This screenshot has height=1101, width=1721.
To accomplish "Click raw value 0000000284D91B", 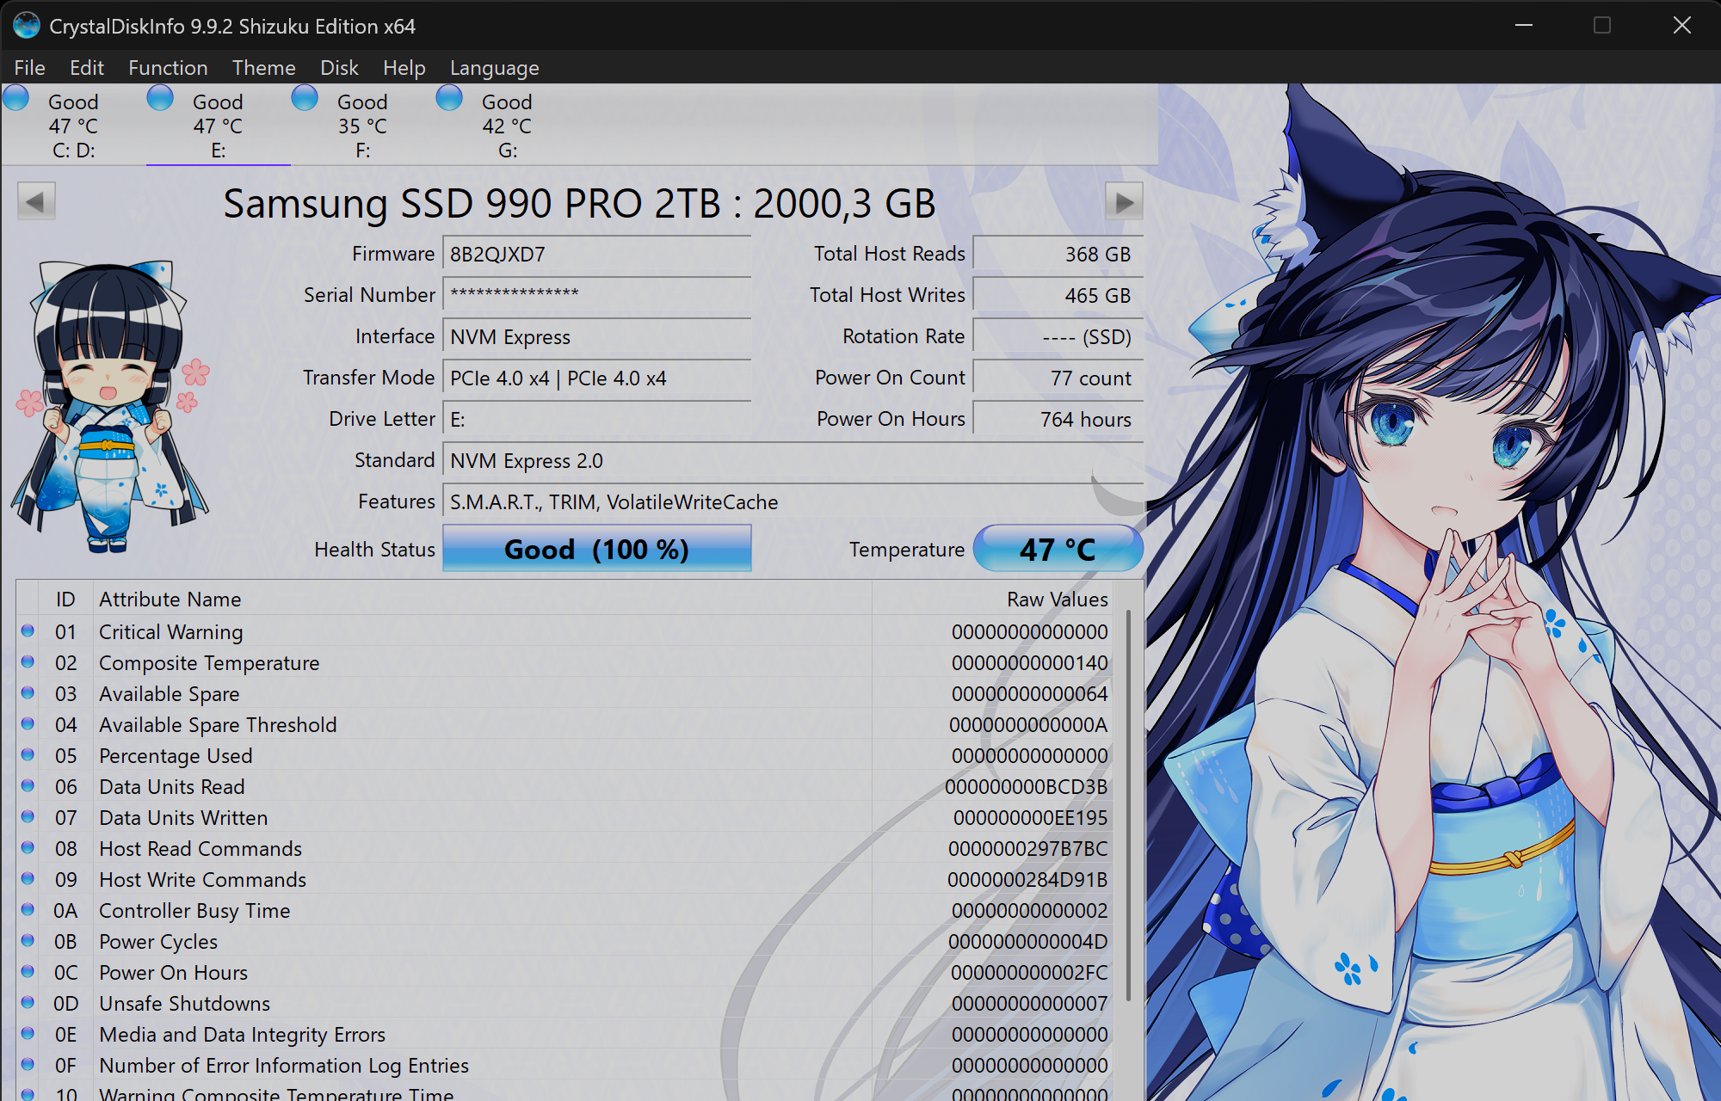I will coord(1027,880).
